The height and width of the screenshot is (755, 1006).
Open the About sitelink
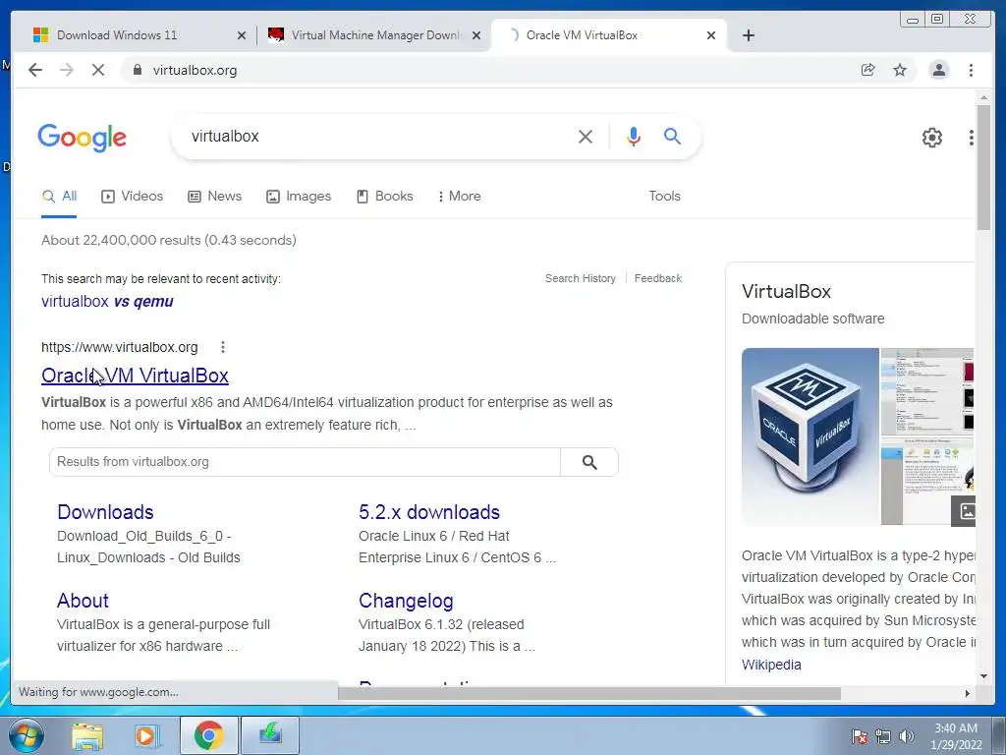coord(83,601)
